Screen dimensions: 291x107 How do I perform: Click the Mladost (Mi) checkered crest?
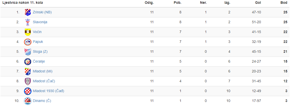click(28, 71)
